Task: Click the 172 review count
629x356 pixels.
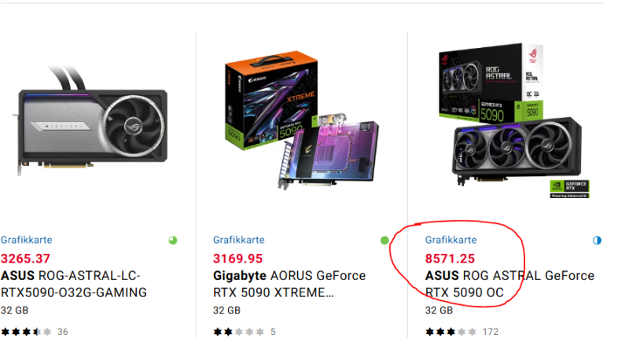Action: [490, 332]
